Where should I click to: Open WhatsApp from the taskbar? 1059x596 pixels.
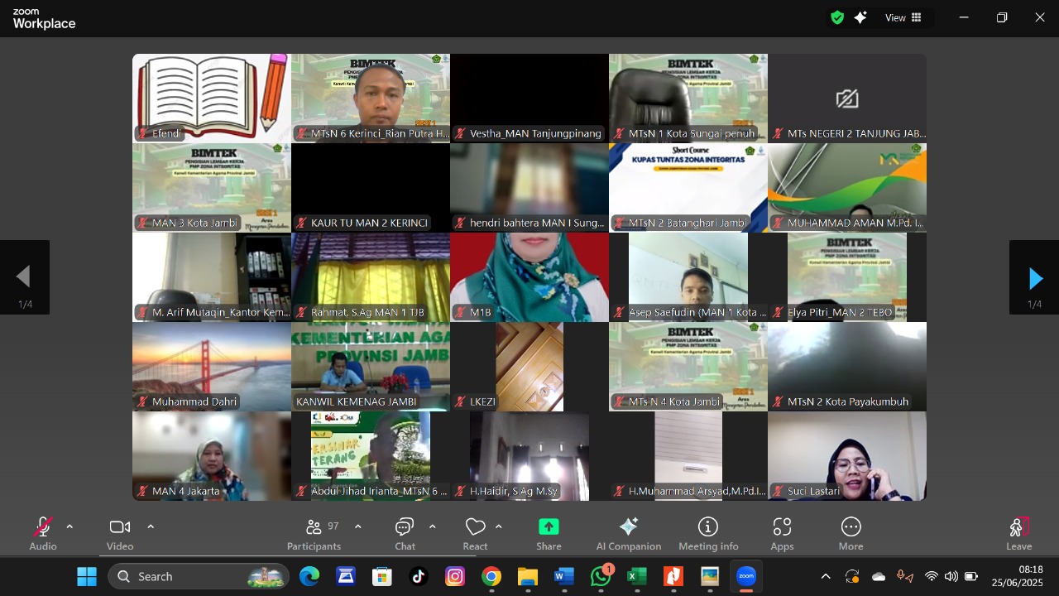point(601,576)
